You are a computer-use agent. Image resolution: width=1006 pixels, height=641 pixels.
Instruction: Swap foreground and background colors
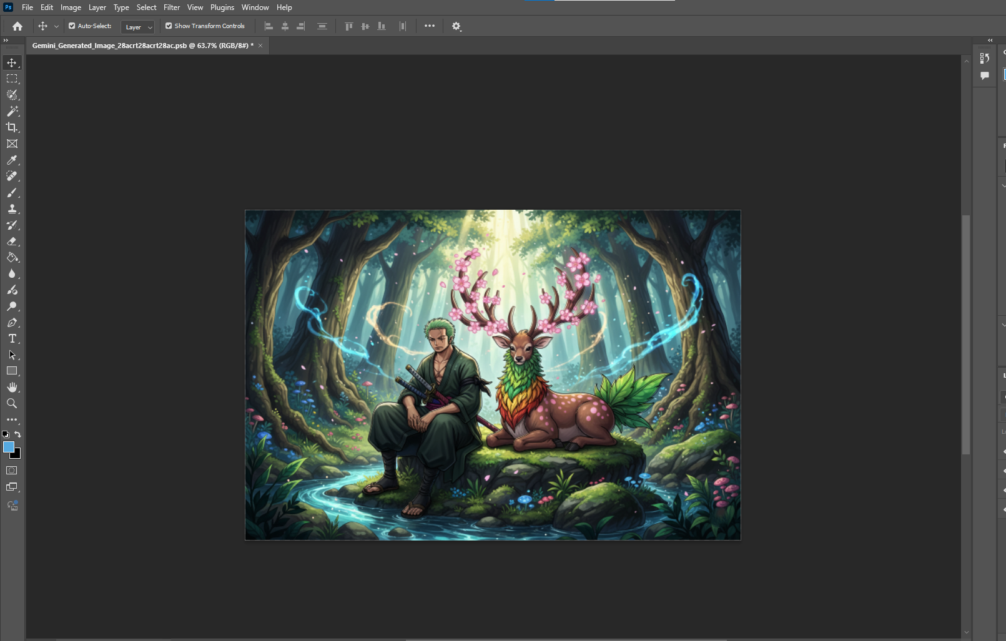[x=17, y=434]
